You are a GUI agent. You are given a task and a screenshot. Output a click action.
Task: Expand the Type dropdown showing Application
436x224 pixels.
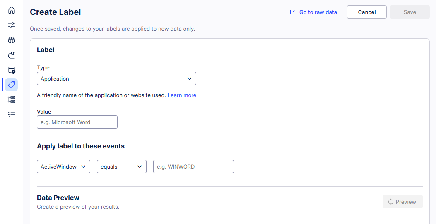click(x=116, y=79)
